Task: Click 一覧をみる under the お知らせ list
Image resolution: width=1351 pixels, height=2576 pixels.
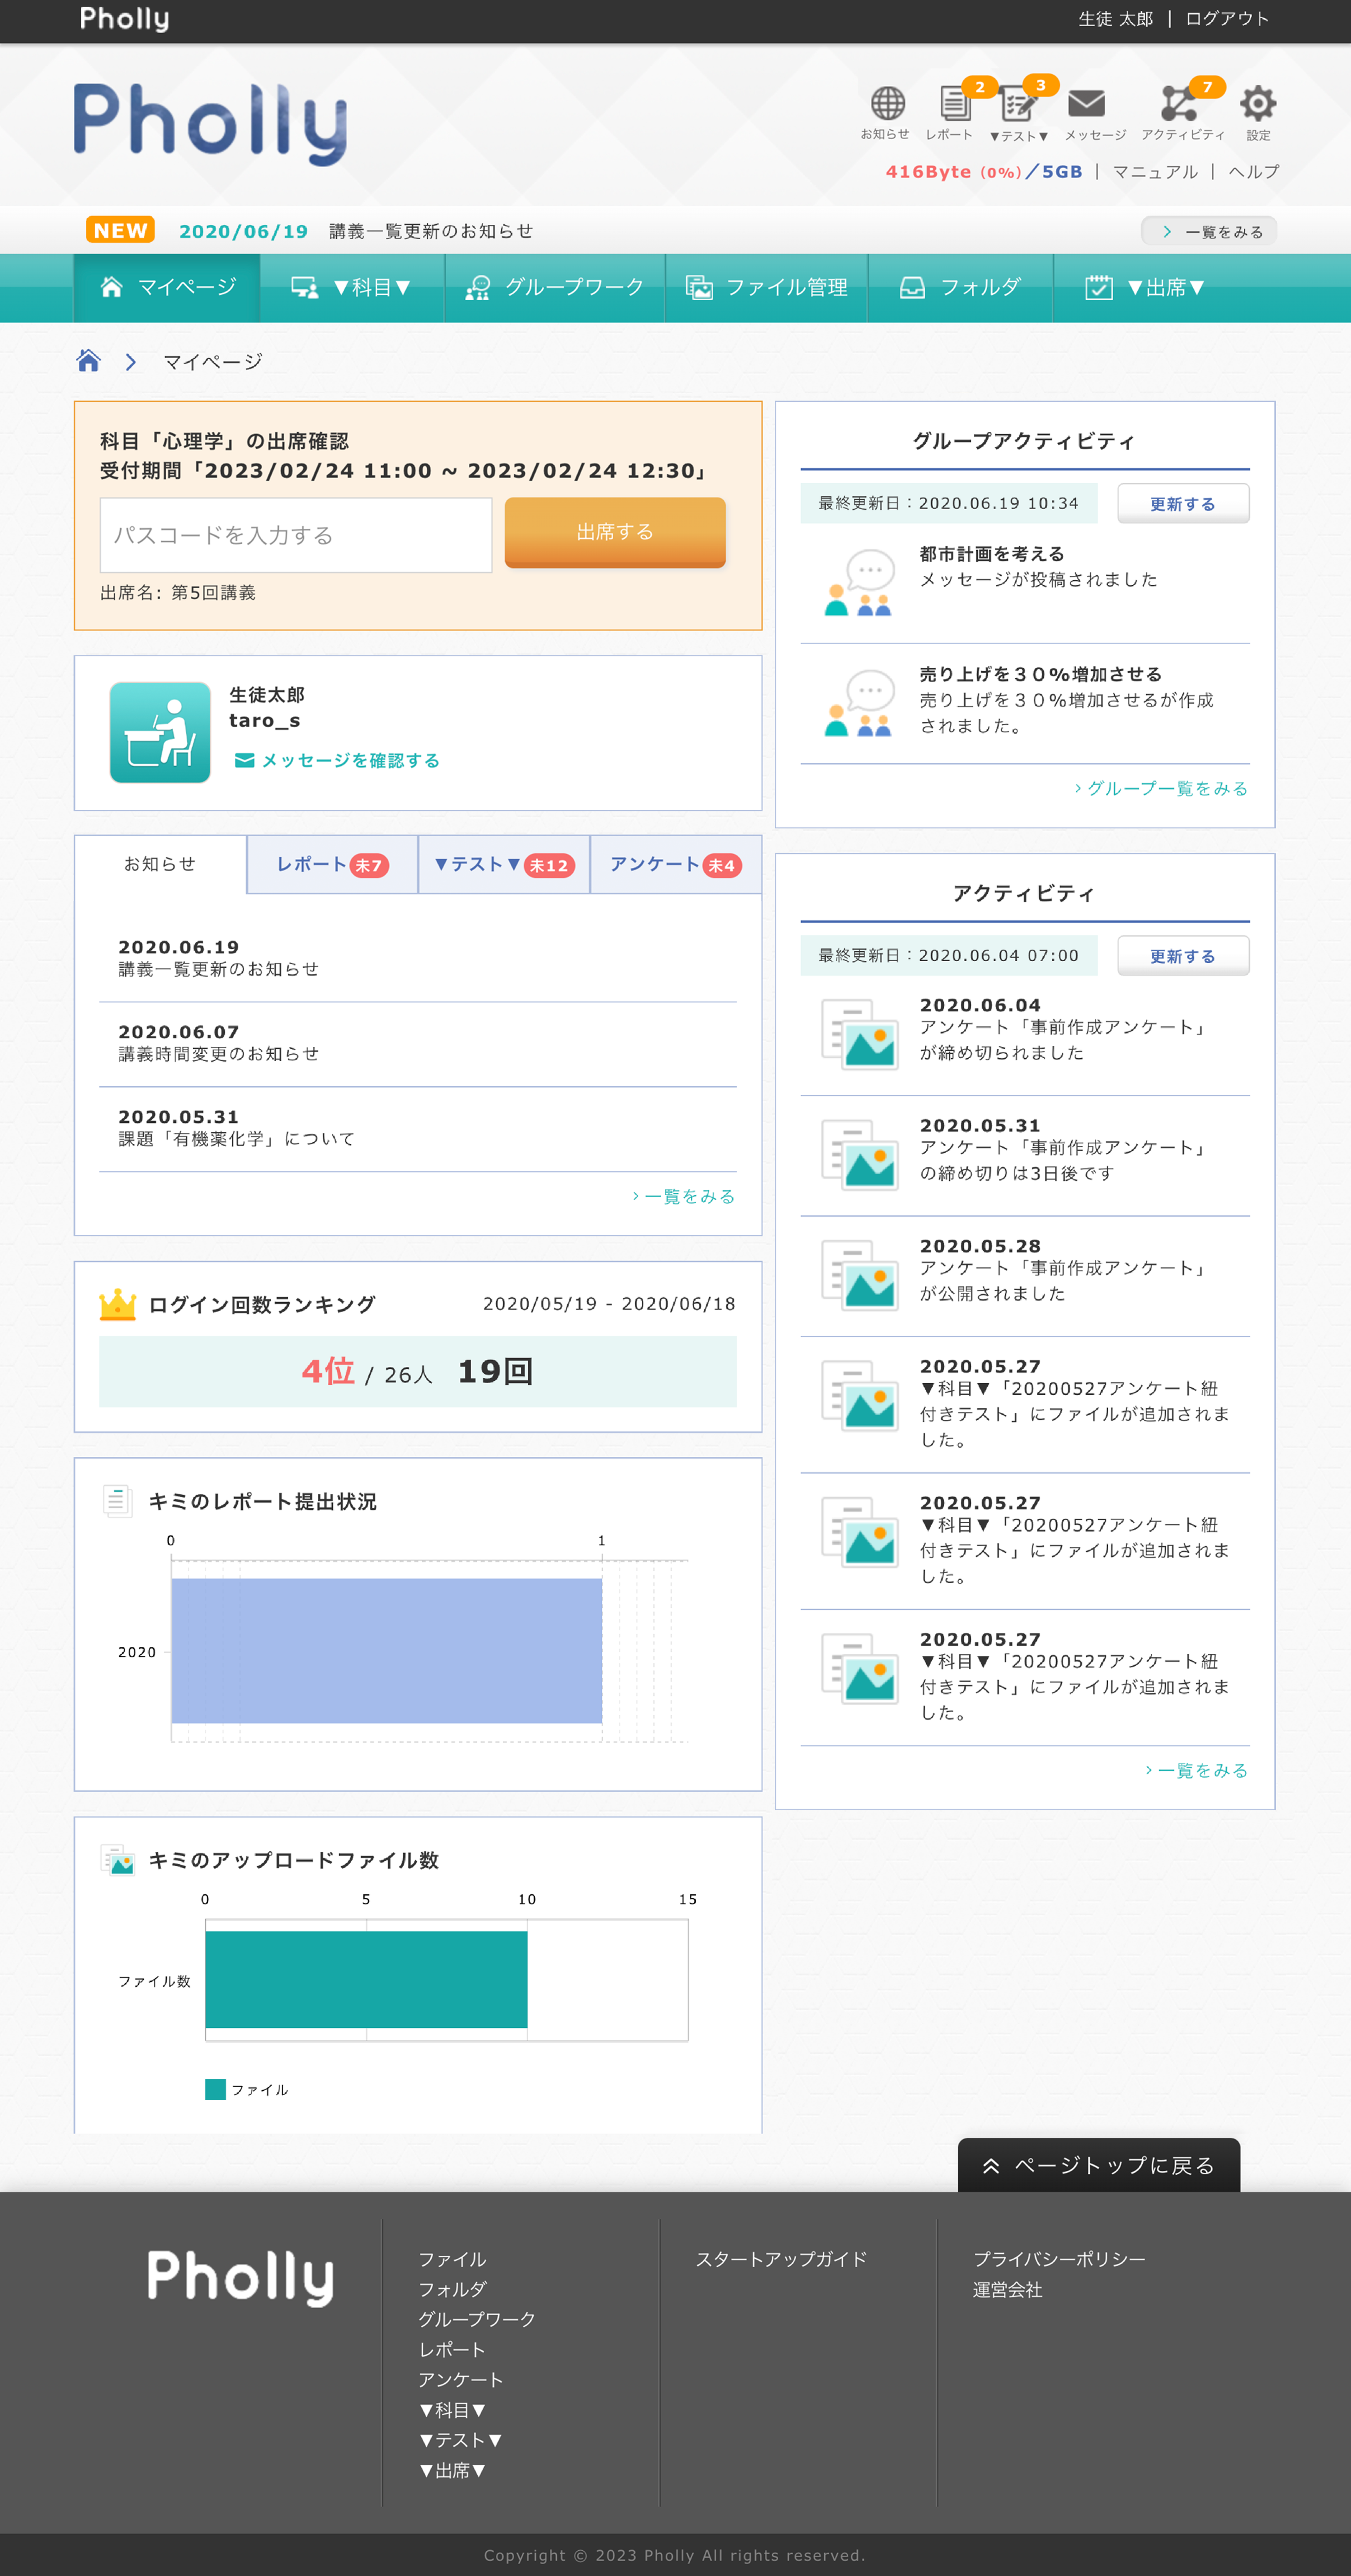Action: tap(683, 1196)
